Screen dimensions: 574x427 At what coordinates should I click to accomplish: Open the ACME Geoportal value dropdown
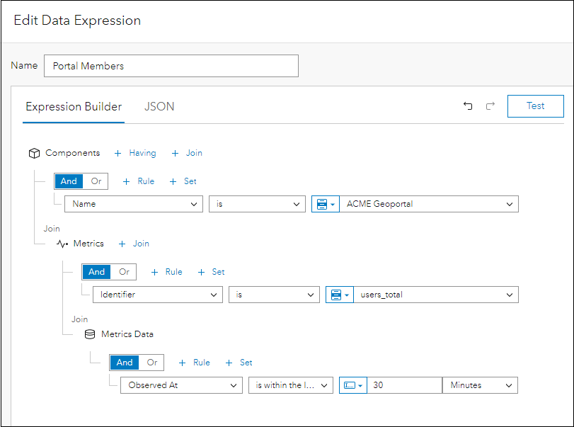coord(429,204)
